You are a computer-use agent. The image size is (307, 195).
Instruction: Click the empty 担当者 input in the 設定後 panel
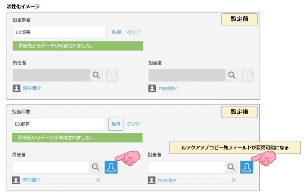186,167
